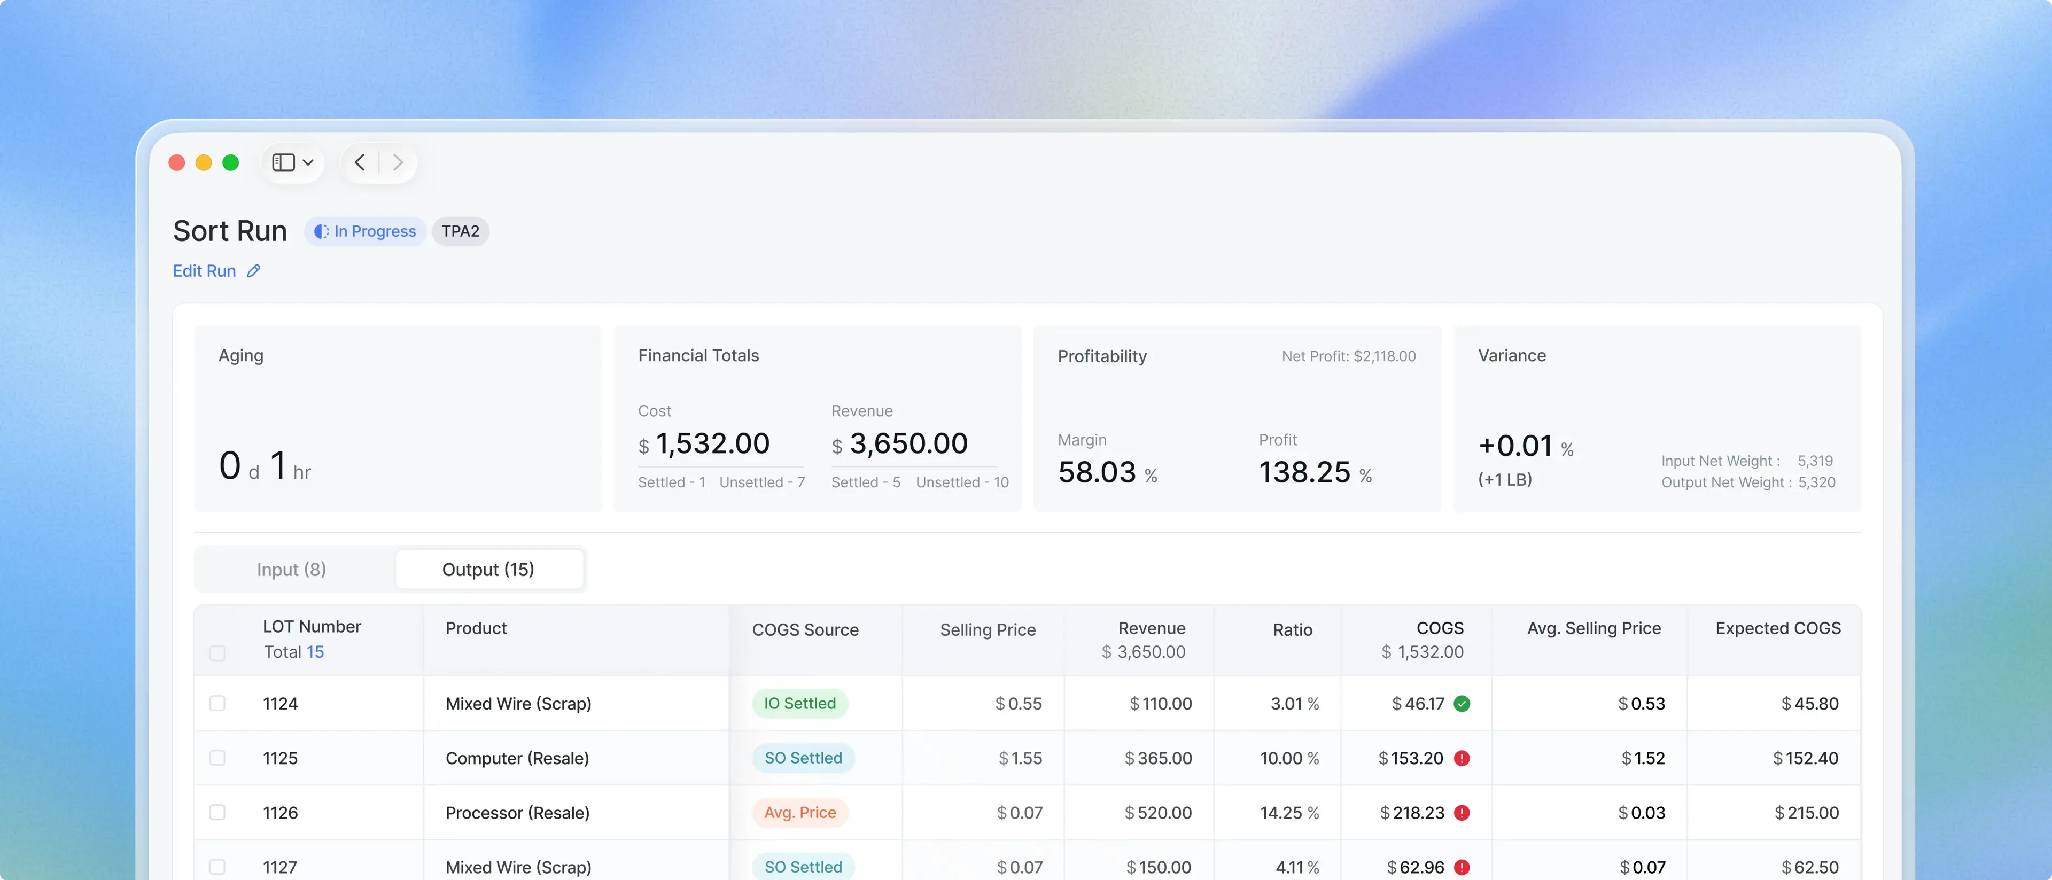Tick the select-all header checkbox
2052x880 pixels.
(x=217, y=653)
